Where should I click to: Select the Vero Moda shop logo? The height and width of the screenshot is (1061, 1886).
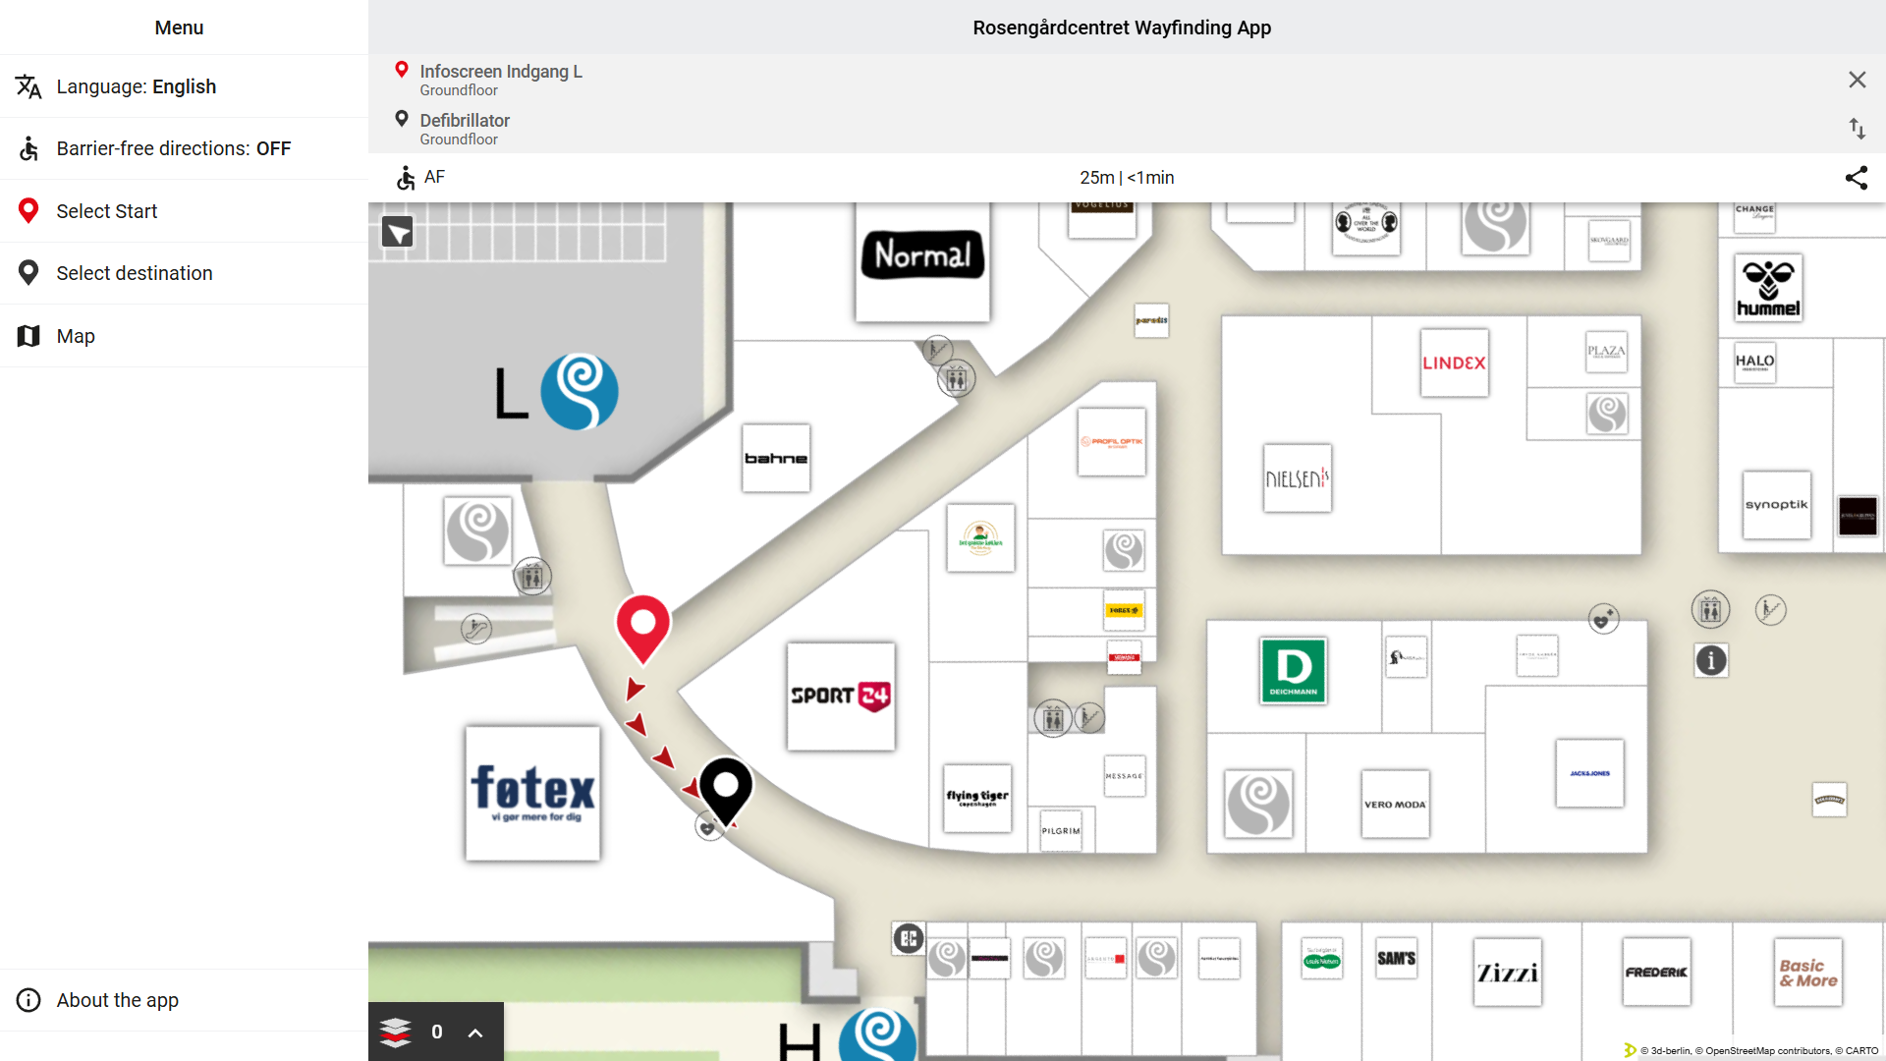pos(1396,805)
